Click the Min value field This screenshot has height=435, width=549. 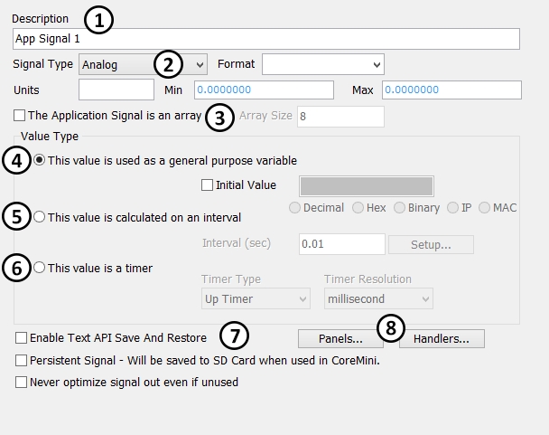pyautogui.click(x=263, y=90)
